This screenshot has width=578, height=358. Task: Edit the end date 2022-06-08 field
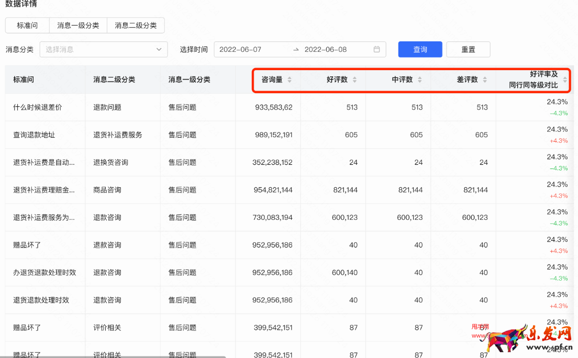click(x=326, y=49)
